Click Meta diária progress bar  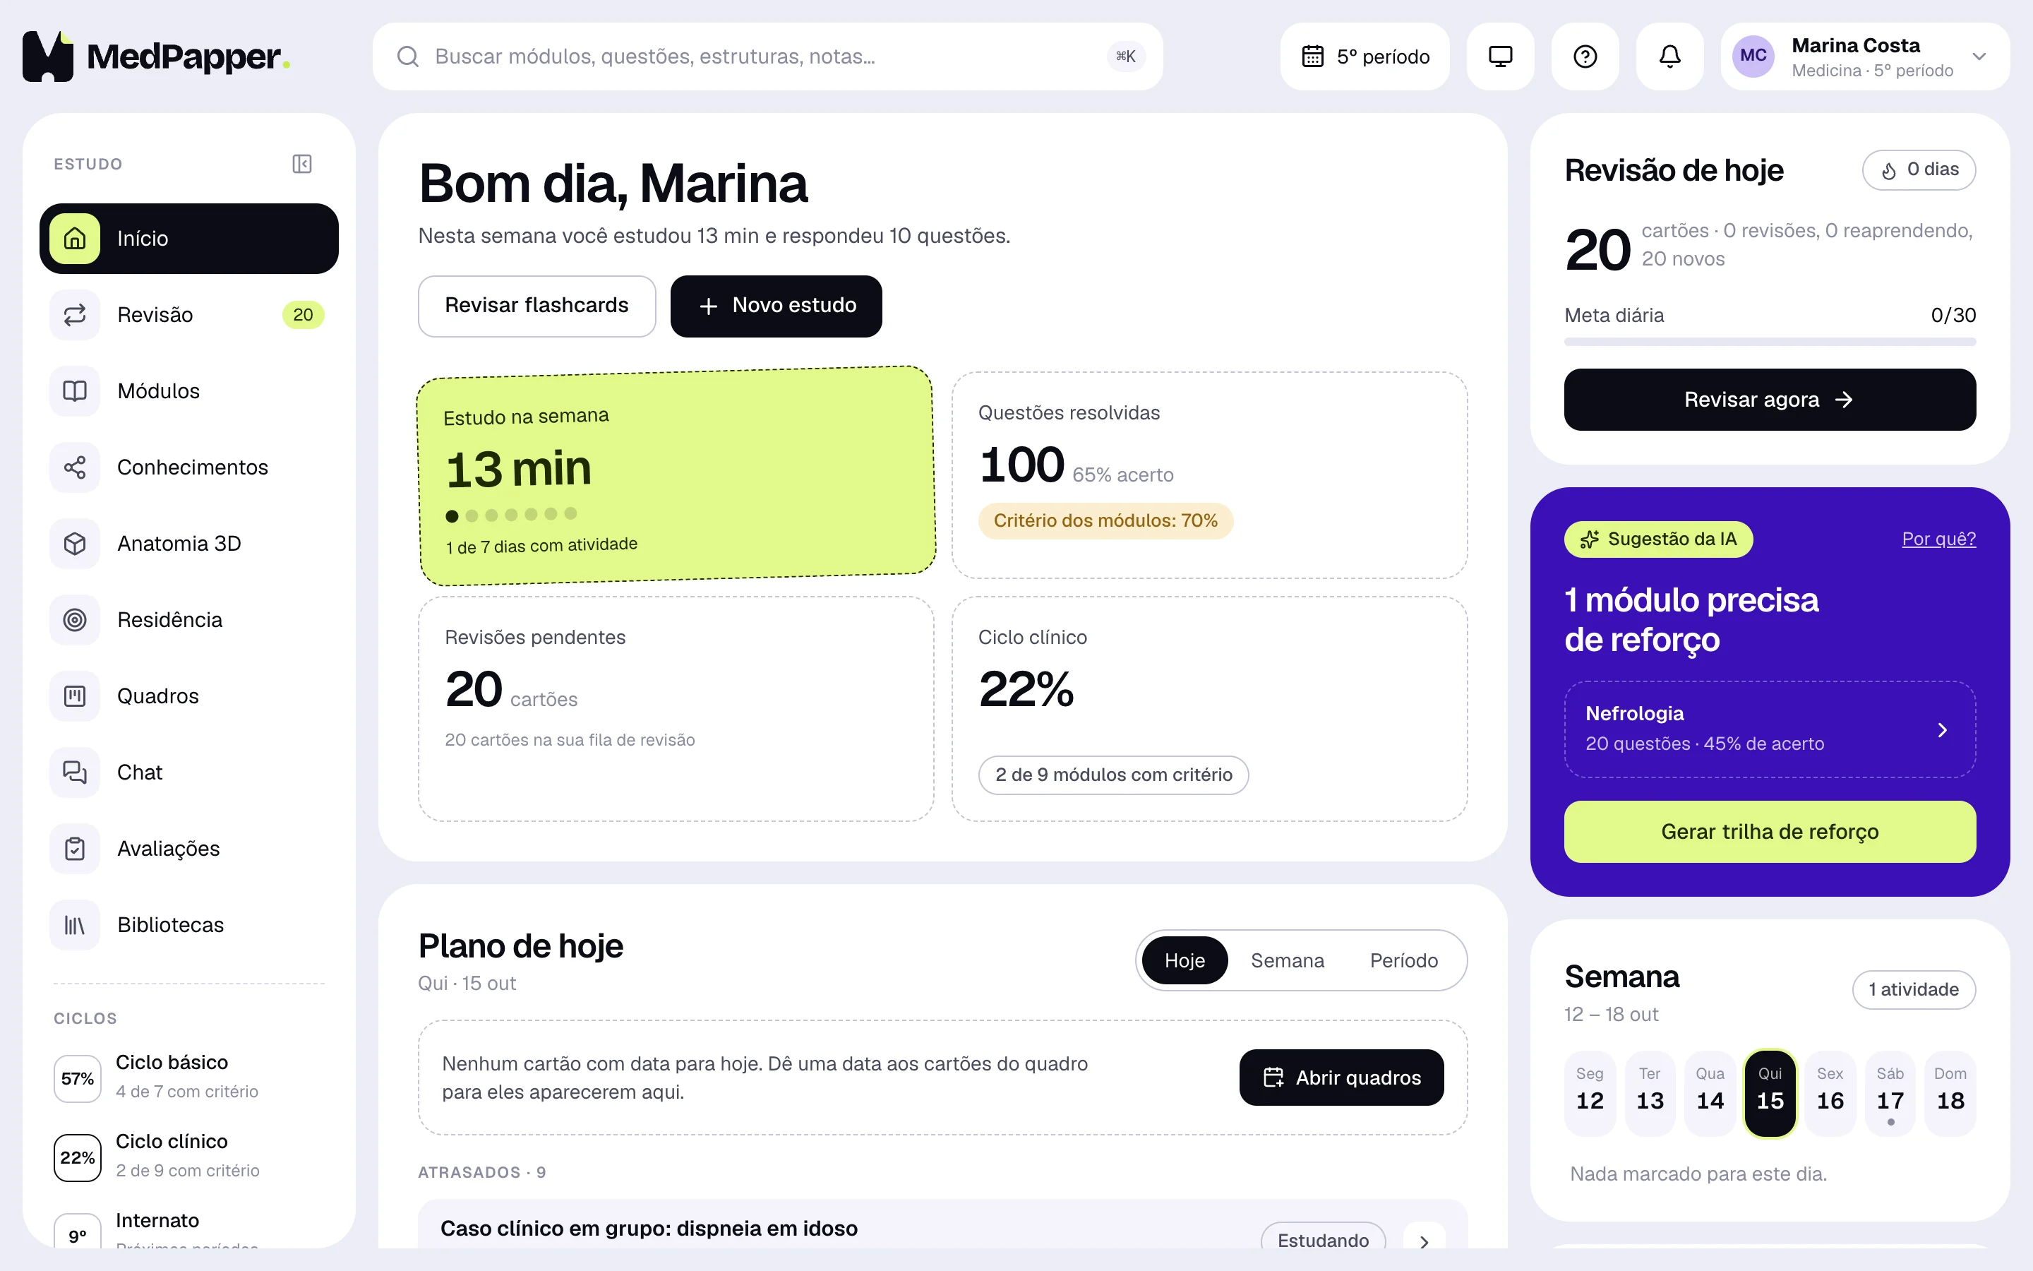[x=1770, y=341]
